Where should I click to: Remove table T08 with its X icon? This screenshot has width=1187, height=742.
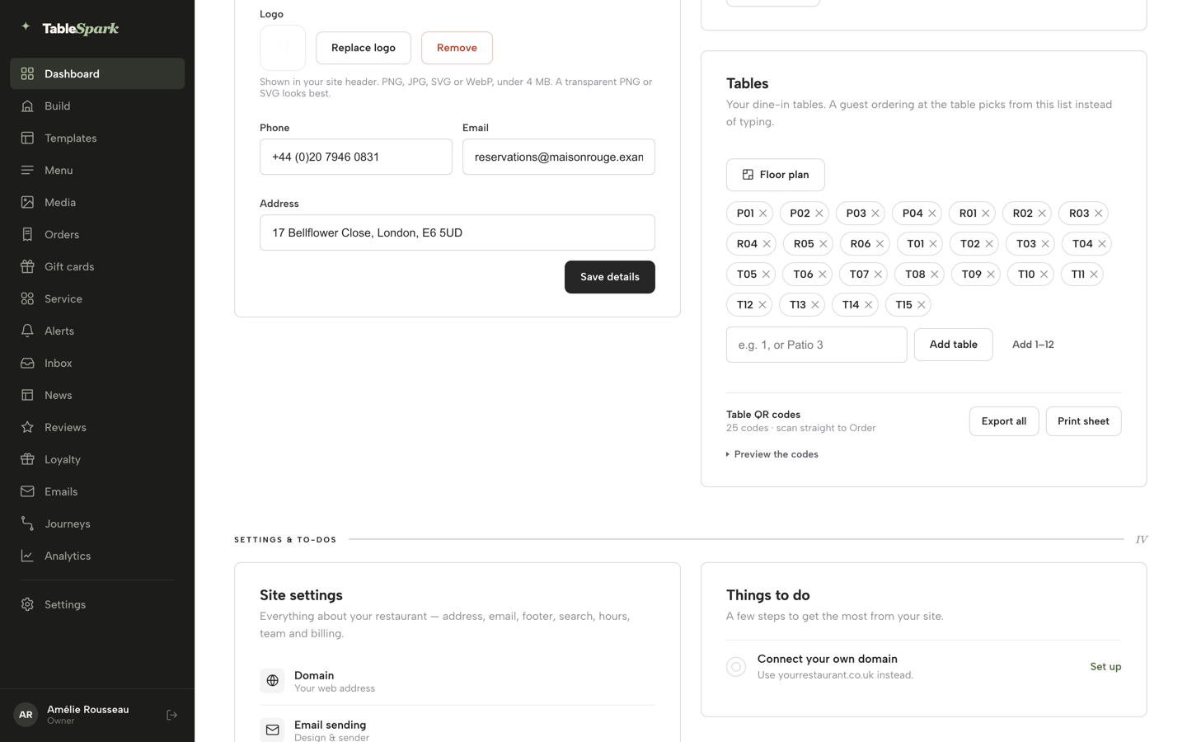[934, 275]
